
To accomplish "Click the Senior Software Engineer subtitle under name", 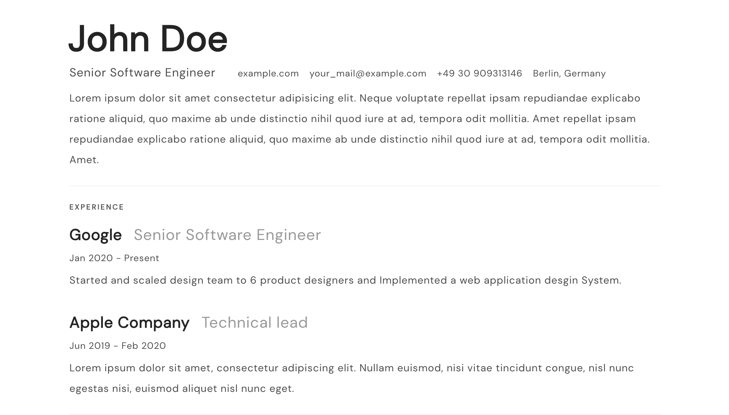I will pyautogui.click(x=142, y=73).
